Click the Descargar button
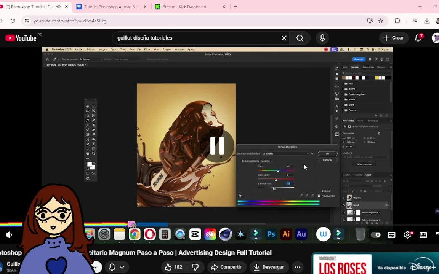The width and height of the screenshot is (439, 274). pos(269,267)
